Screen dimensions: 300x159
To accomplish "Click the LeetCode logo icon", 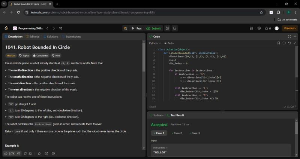I will click(6, 28).
